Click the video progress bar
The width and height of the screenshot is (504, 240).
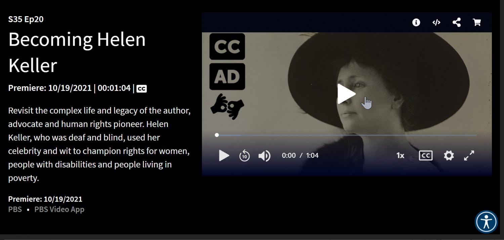click(x=346, y=135)
